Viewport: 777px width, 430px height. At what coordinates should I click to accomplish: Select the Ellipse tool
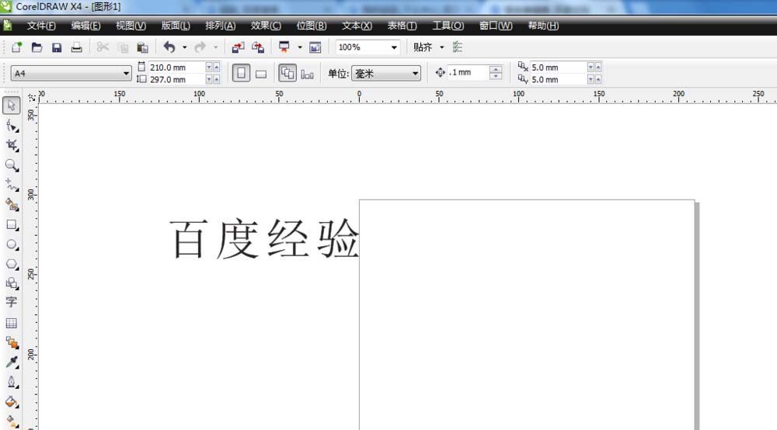12,244
